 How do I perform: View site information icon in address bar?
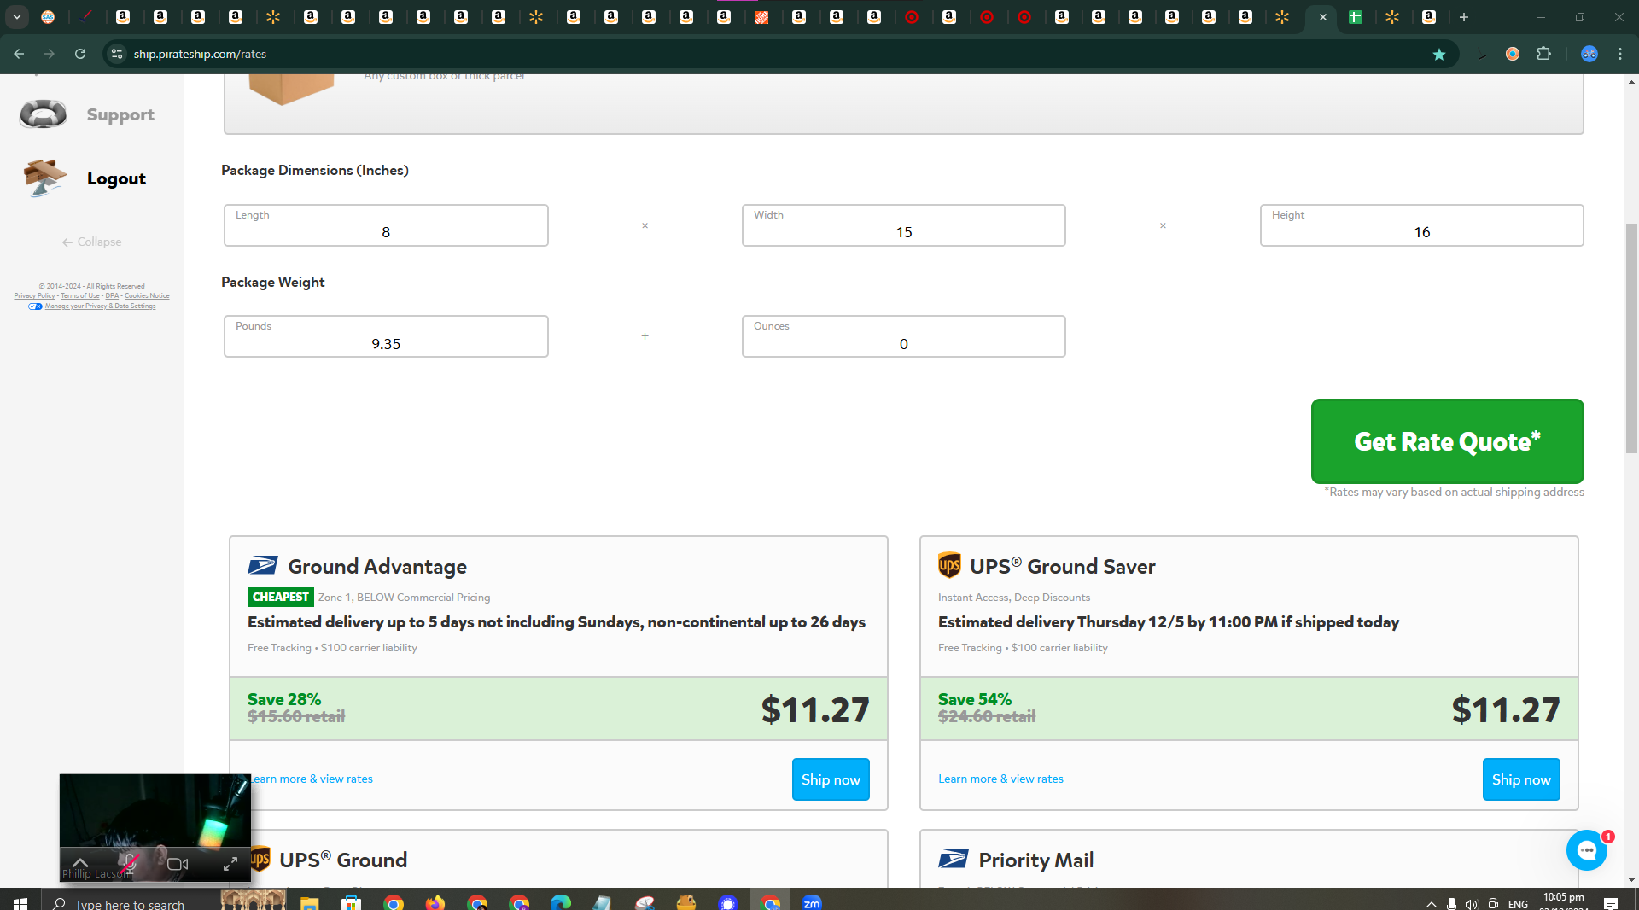pos(117,54)
